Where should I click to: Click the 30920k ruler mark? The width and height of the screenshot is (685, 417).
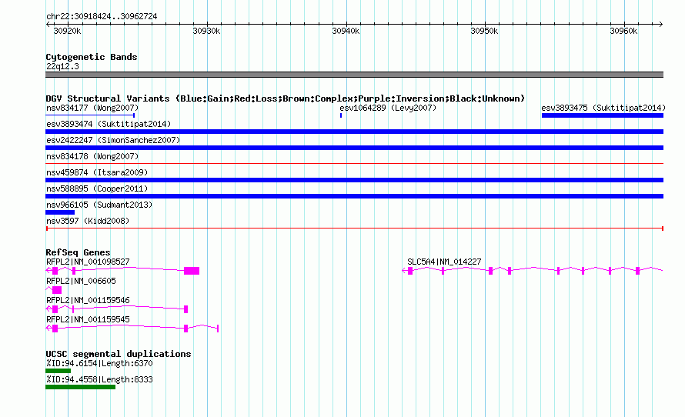[x=67, y=31]
